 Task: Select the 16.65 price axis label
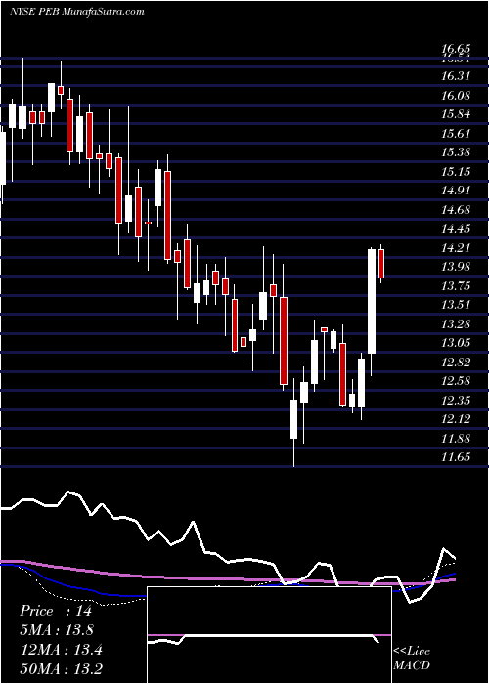(x=456, y=49)
